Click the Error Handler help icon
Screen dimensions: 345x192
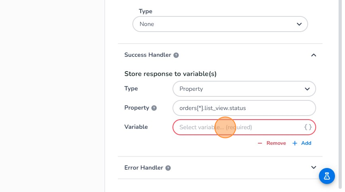tap(168, 168)
